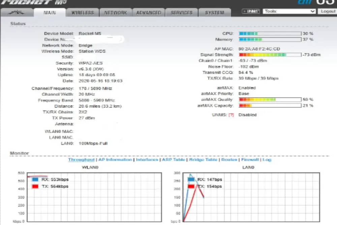Open the Log link
This screenshot has width=337, height=225.
pyautogui.click(x=267, y=160)
